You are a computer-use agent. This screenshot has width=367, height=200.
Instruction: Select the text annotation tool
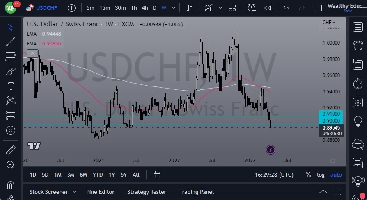11,86
